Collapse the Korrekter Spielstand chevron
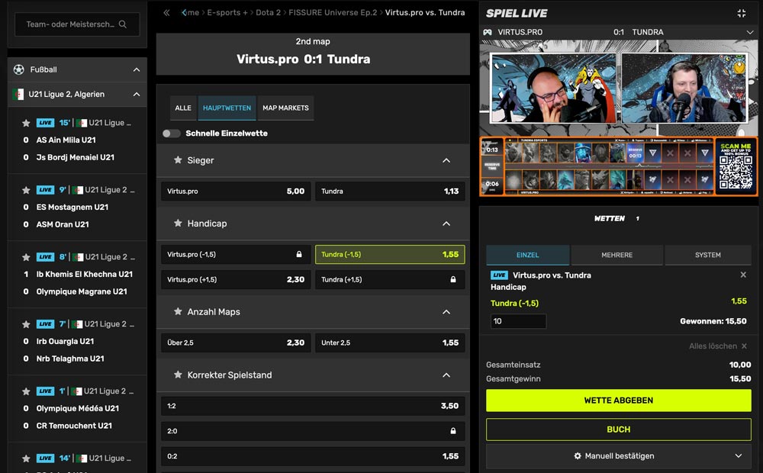Screen dimensions: 763x473 click(x=446, y=375)
